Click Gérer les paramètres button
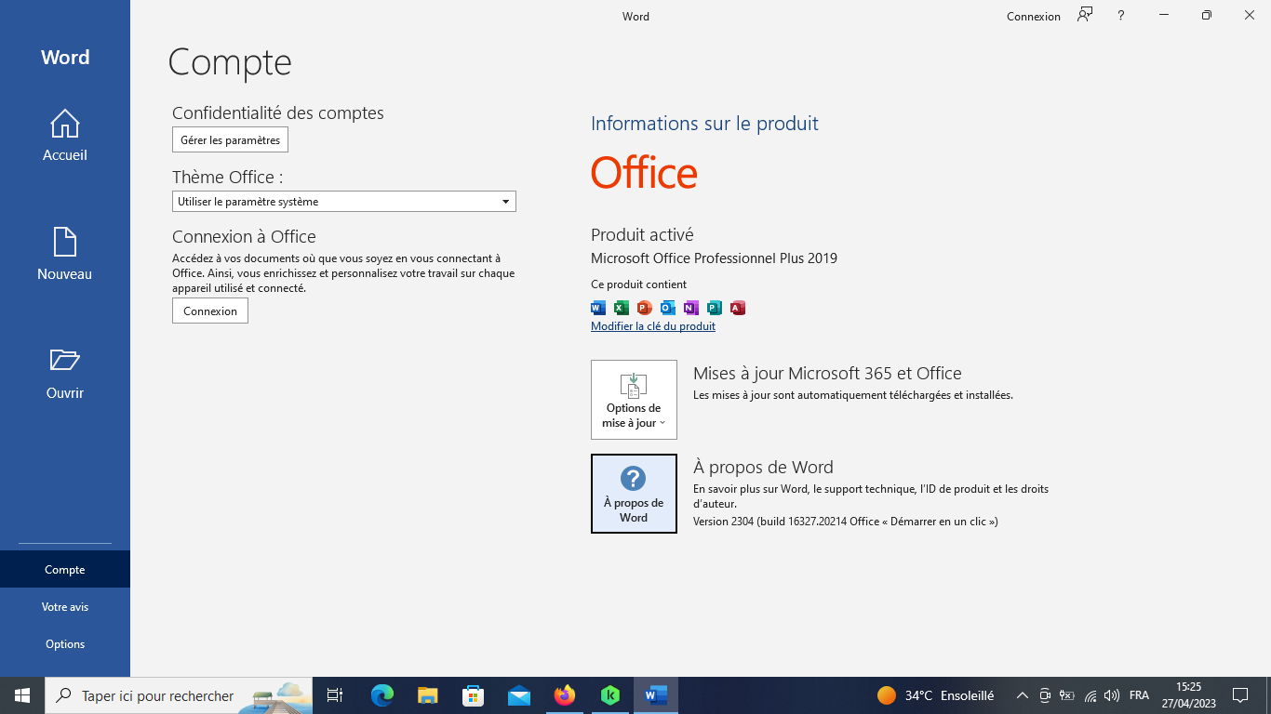This screenshot has width=1271, height=714. (230, 139)
